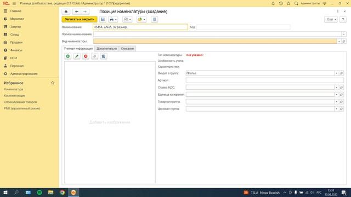The image size is (351, 197).
Task: Switch to Дополнительно tab
Action: tap(106, 49)
